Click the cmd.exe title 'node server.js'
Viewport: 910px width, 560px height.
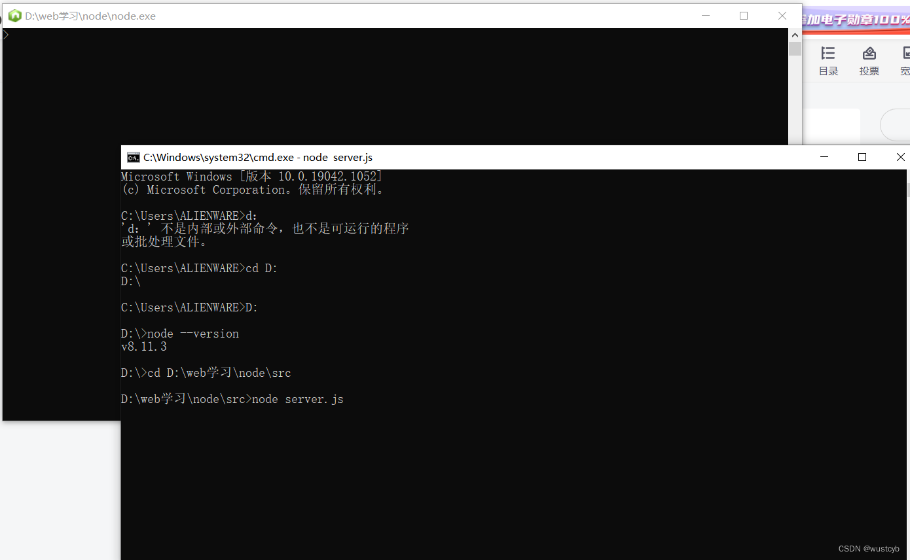338,157
